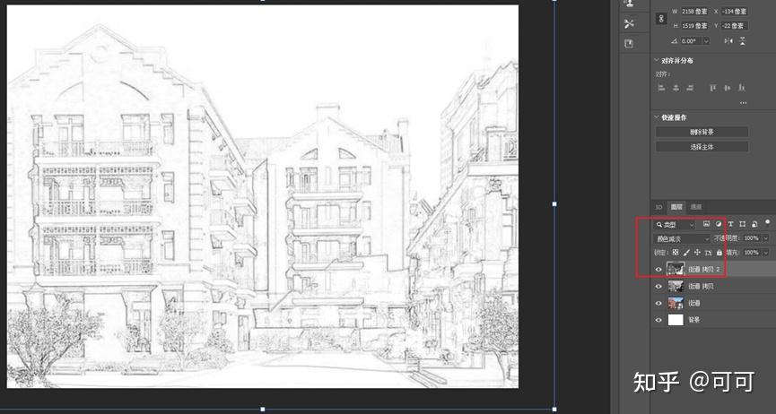Align vertical centers
Image resolution: width=776 pixels, height=414 pixels.
click(x=728, y=88)
